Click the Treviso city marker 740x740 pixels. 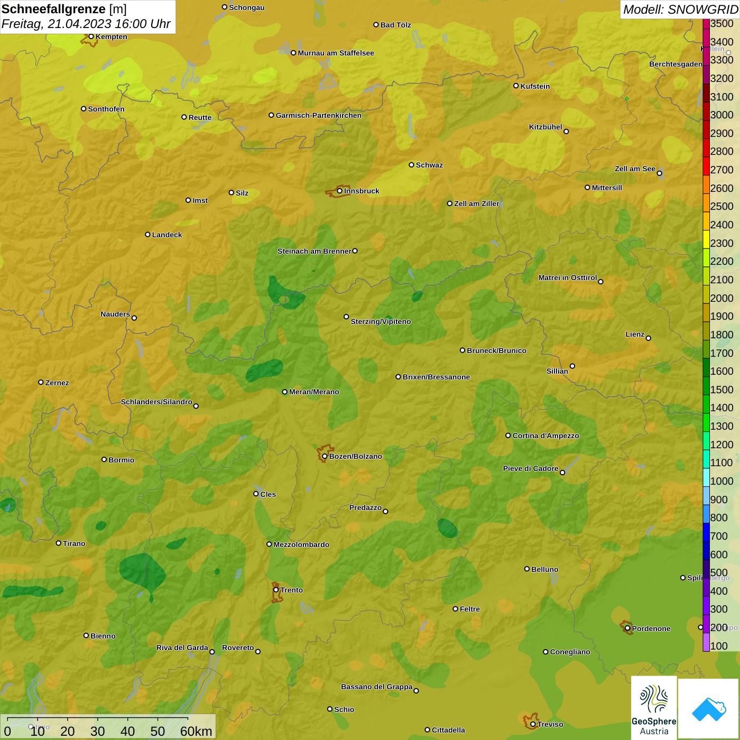click(533, 724)
